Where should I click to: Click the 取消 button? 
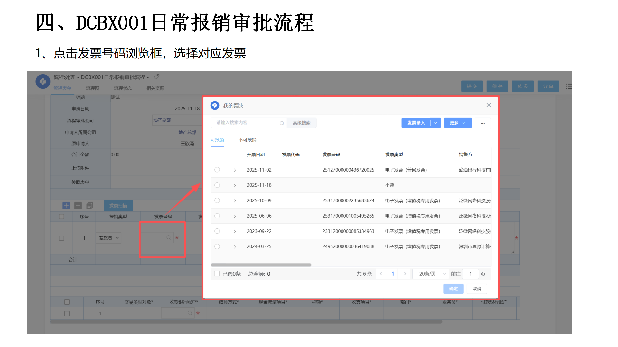tap(477, 289)
